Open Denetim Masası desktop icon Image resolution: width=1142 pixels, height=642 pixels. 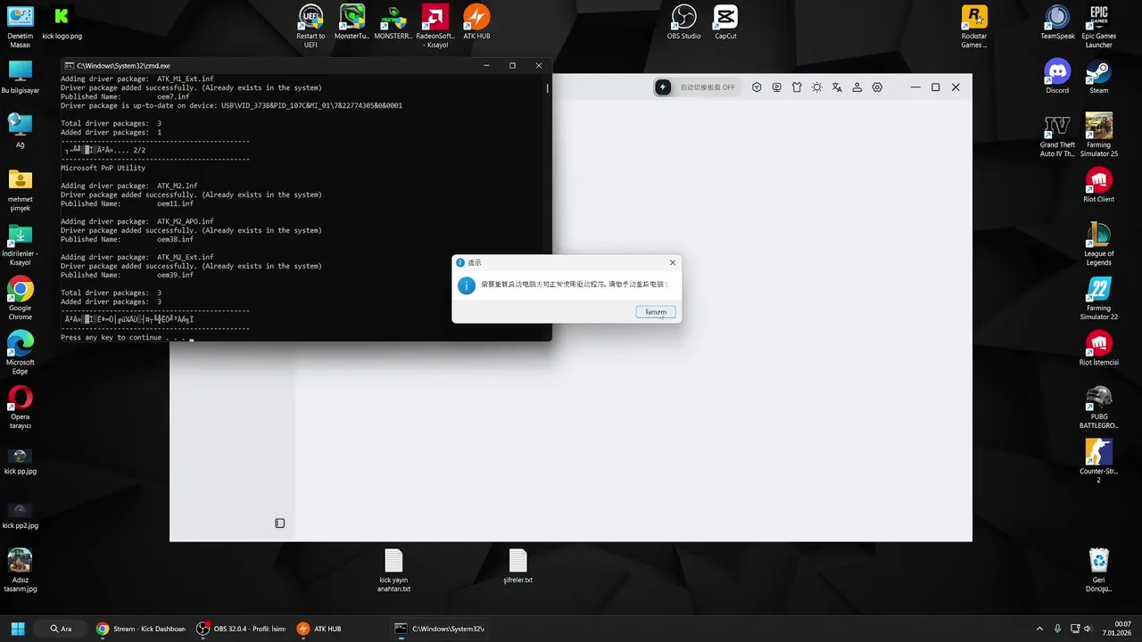pyautogui.click(x=20, y=27)
